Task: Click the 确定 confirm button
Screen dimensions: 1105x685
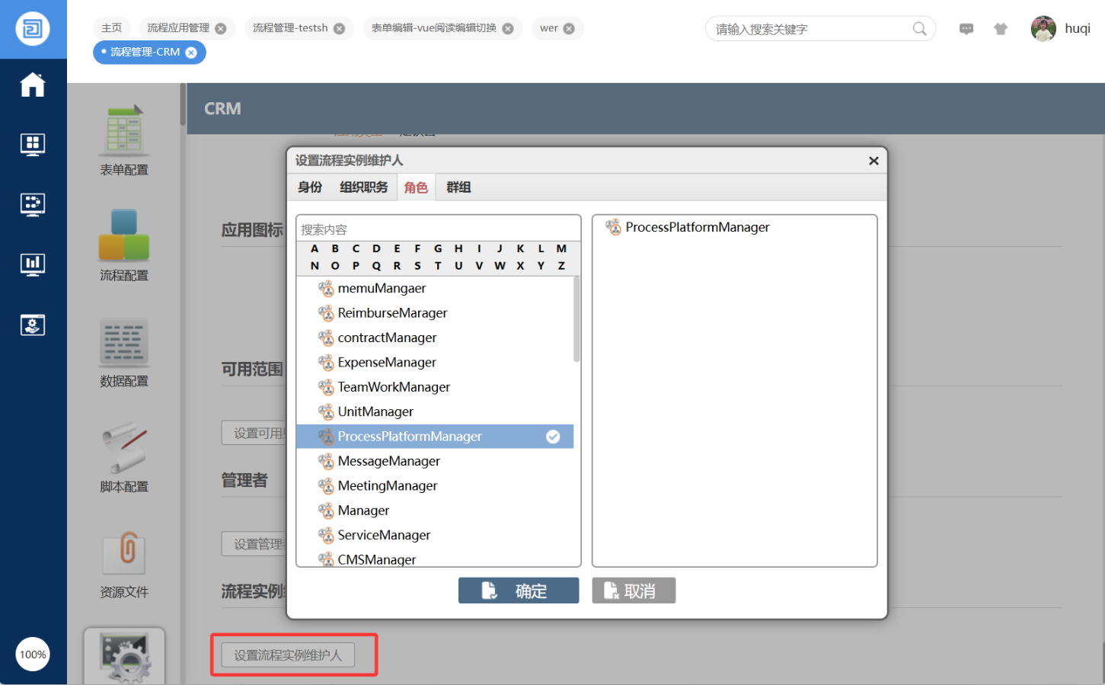Action: (519, 591)
